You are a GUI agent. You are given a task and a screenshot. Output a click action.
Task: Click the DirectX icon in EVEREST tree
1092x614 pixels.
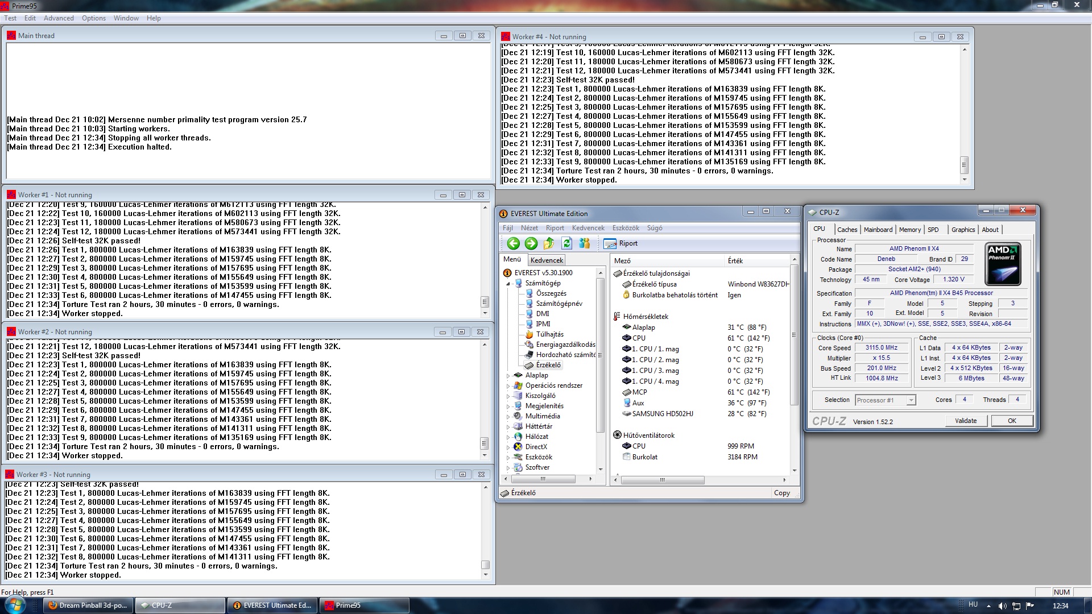point(518,447)
